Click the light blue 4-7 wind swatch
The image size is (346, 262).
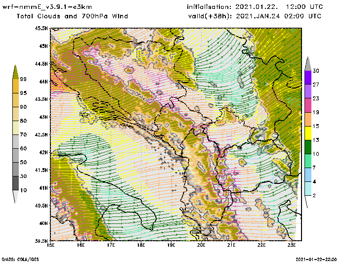click(308, 175)
